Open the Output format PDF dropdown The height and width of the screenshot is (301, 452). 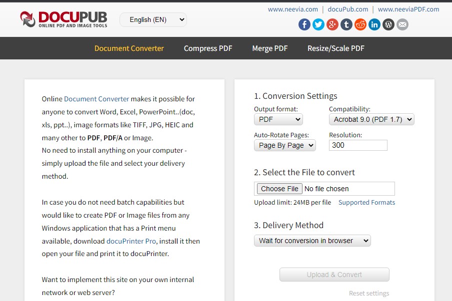[278, 119]
